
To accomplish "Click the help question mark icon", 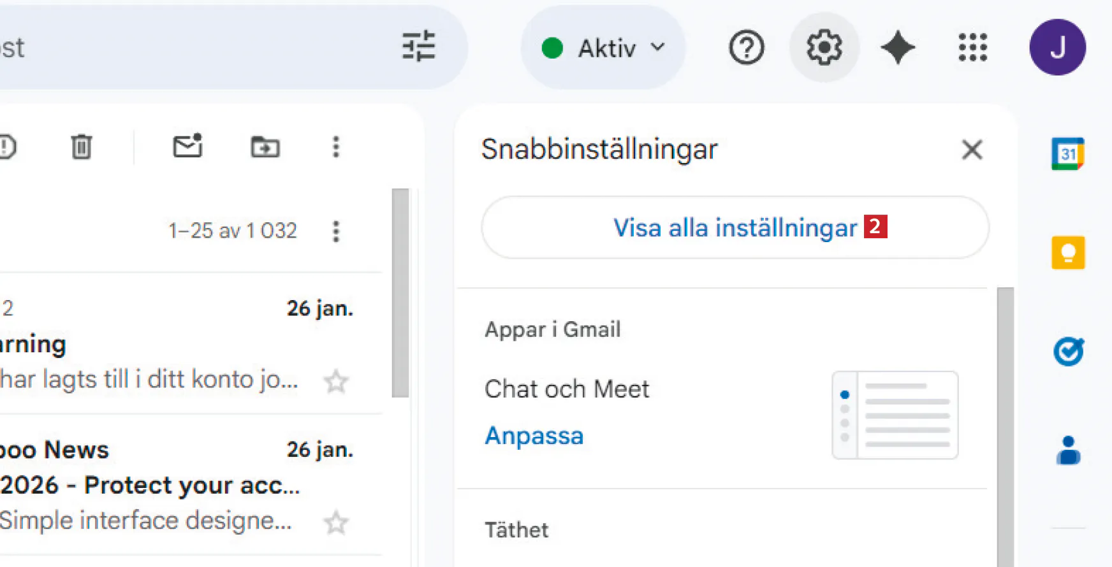I will tap(746, 48).
